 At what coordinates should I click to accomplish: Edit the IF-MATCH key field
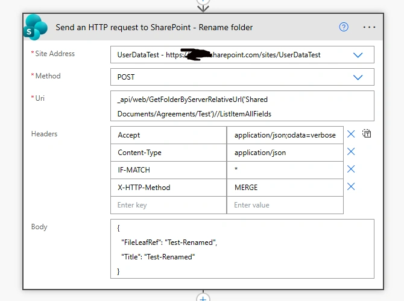click(x=168, y=170)
